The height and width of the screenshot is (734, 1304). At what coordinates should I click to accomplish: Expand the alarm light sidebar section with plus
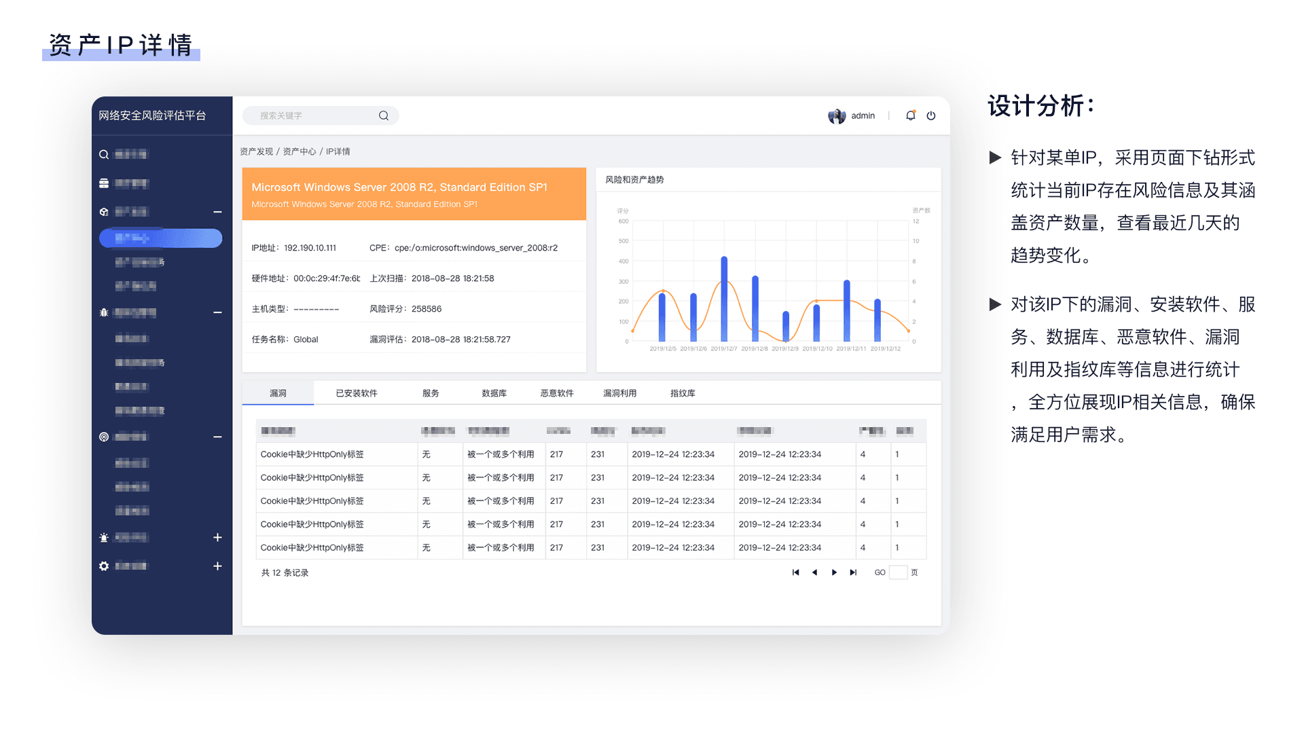(217, 537)
